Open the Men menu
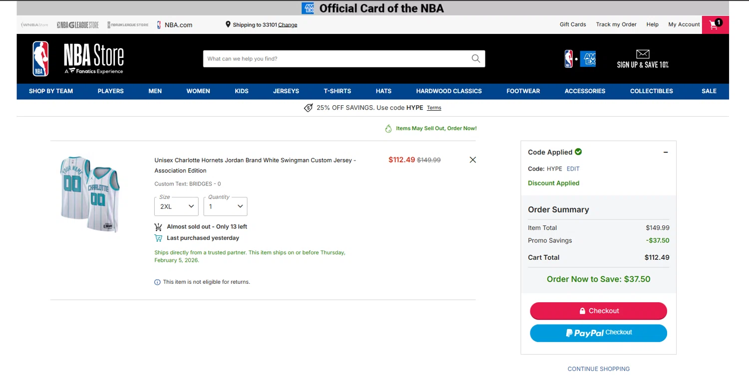The width and height of the screenshot is (749, 380). pos(155,91)
